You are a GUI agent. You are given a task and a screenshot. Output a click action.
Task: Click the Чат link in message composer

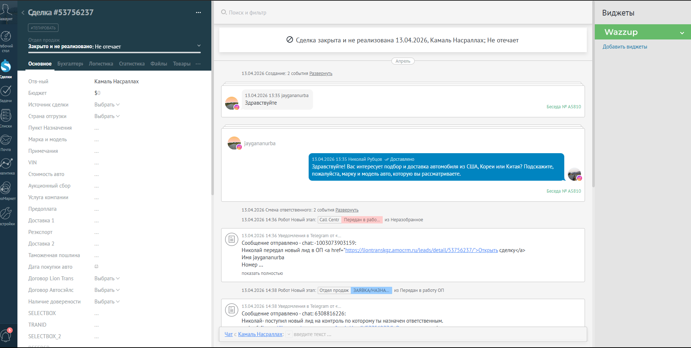coord(228,334)
